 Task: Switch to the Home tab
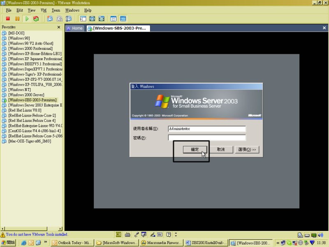75,28
